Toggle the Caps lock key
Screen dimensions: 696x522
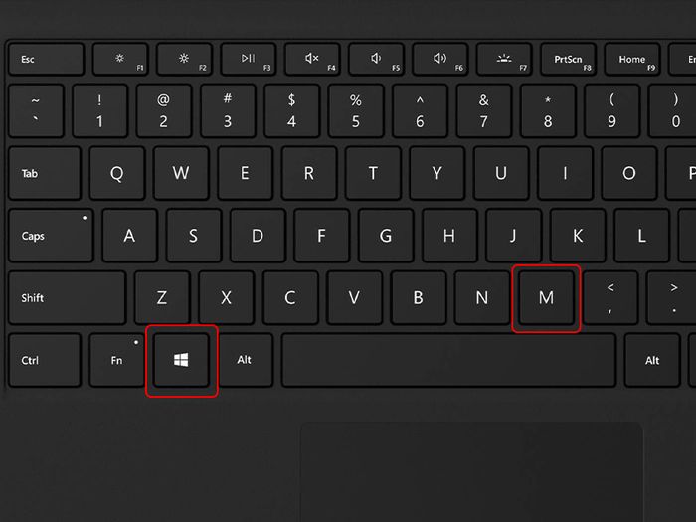(51, 236)
